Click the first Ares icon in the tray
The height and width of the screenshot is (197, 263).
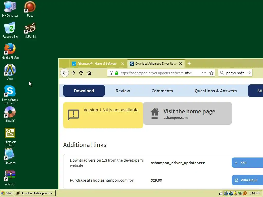226,193
